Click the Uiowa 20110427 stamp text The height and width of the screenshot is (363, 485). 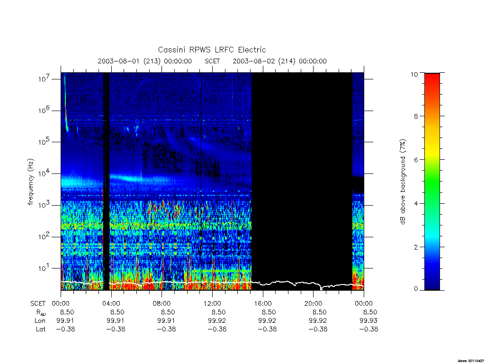pos(471,361)
